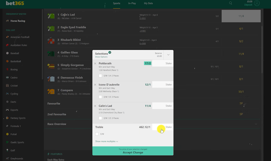
Task: Click Galileo Glass jockey silks icon
Action: (51, 54)
